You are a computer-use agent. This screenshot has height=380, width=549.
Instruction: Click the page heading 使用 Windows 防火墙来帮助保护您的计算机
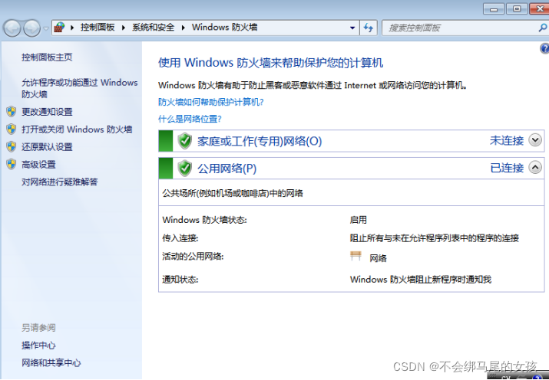pos(270,63)
